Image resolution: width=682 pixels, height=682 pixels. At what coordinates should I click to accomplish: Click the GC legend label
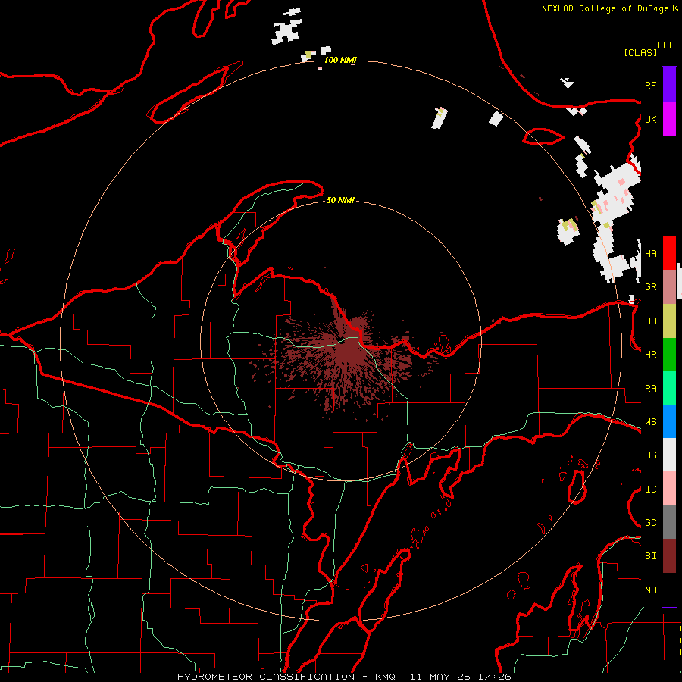coord(650,523)
